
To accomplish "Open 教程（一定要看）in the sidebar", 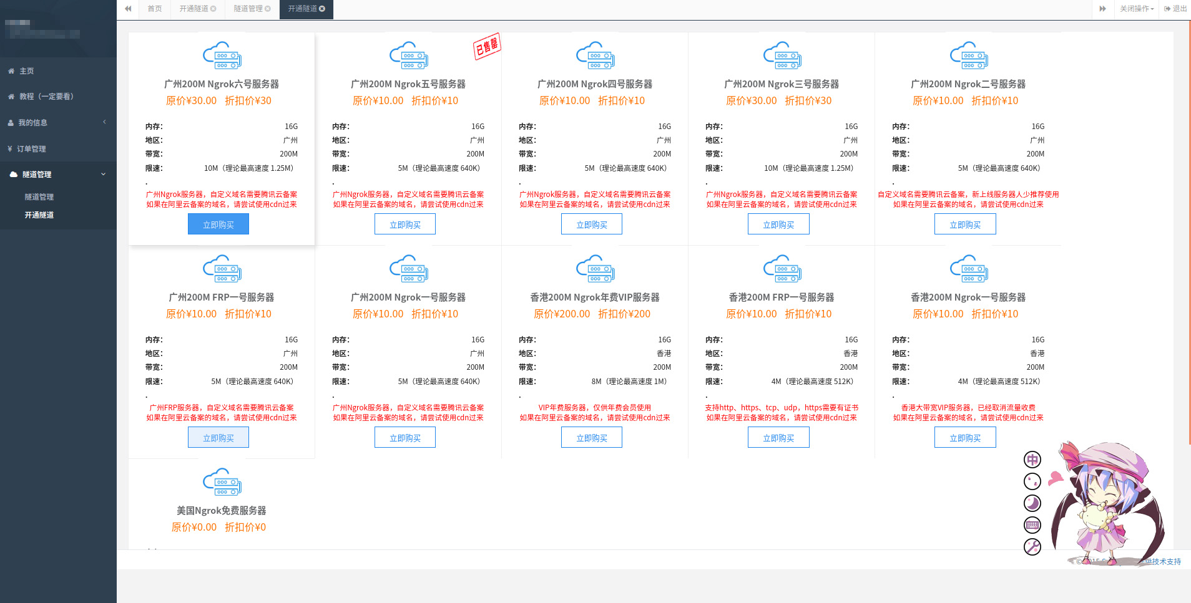I will [58, 97].
